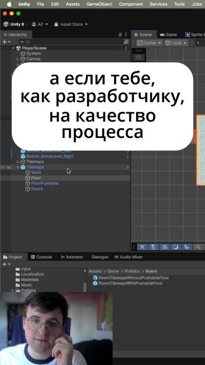Open the Project create plus dropdown
Screen dimensions: 205x365
6,264
